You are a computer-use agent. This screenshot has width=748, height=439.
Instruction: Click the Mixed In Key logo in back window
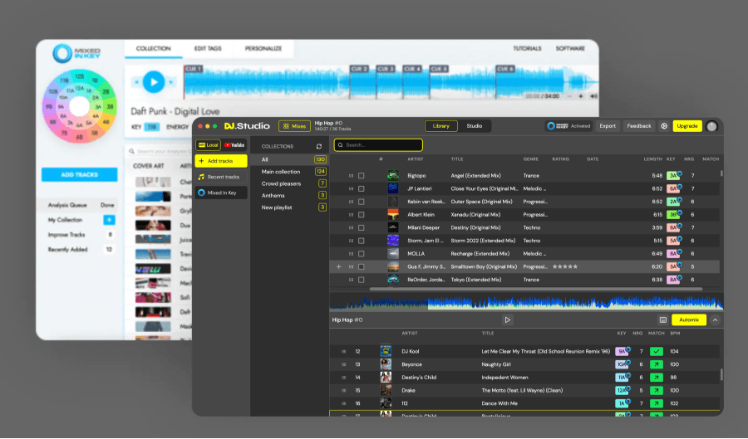click(76, 53)
